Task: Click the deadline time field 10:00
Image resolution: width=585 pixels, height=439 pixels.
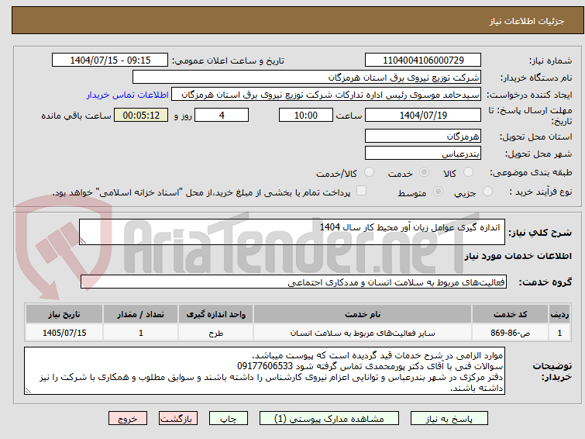Action: click(x=305, y=115)
